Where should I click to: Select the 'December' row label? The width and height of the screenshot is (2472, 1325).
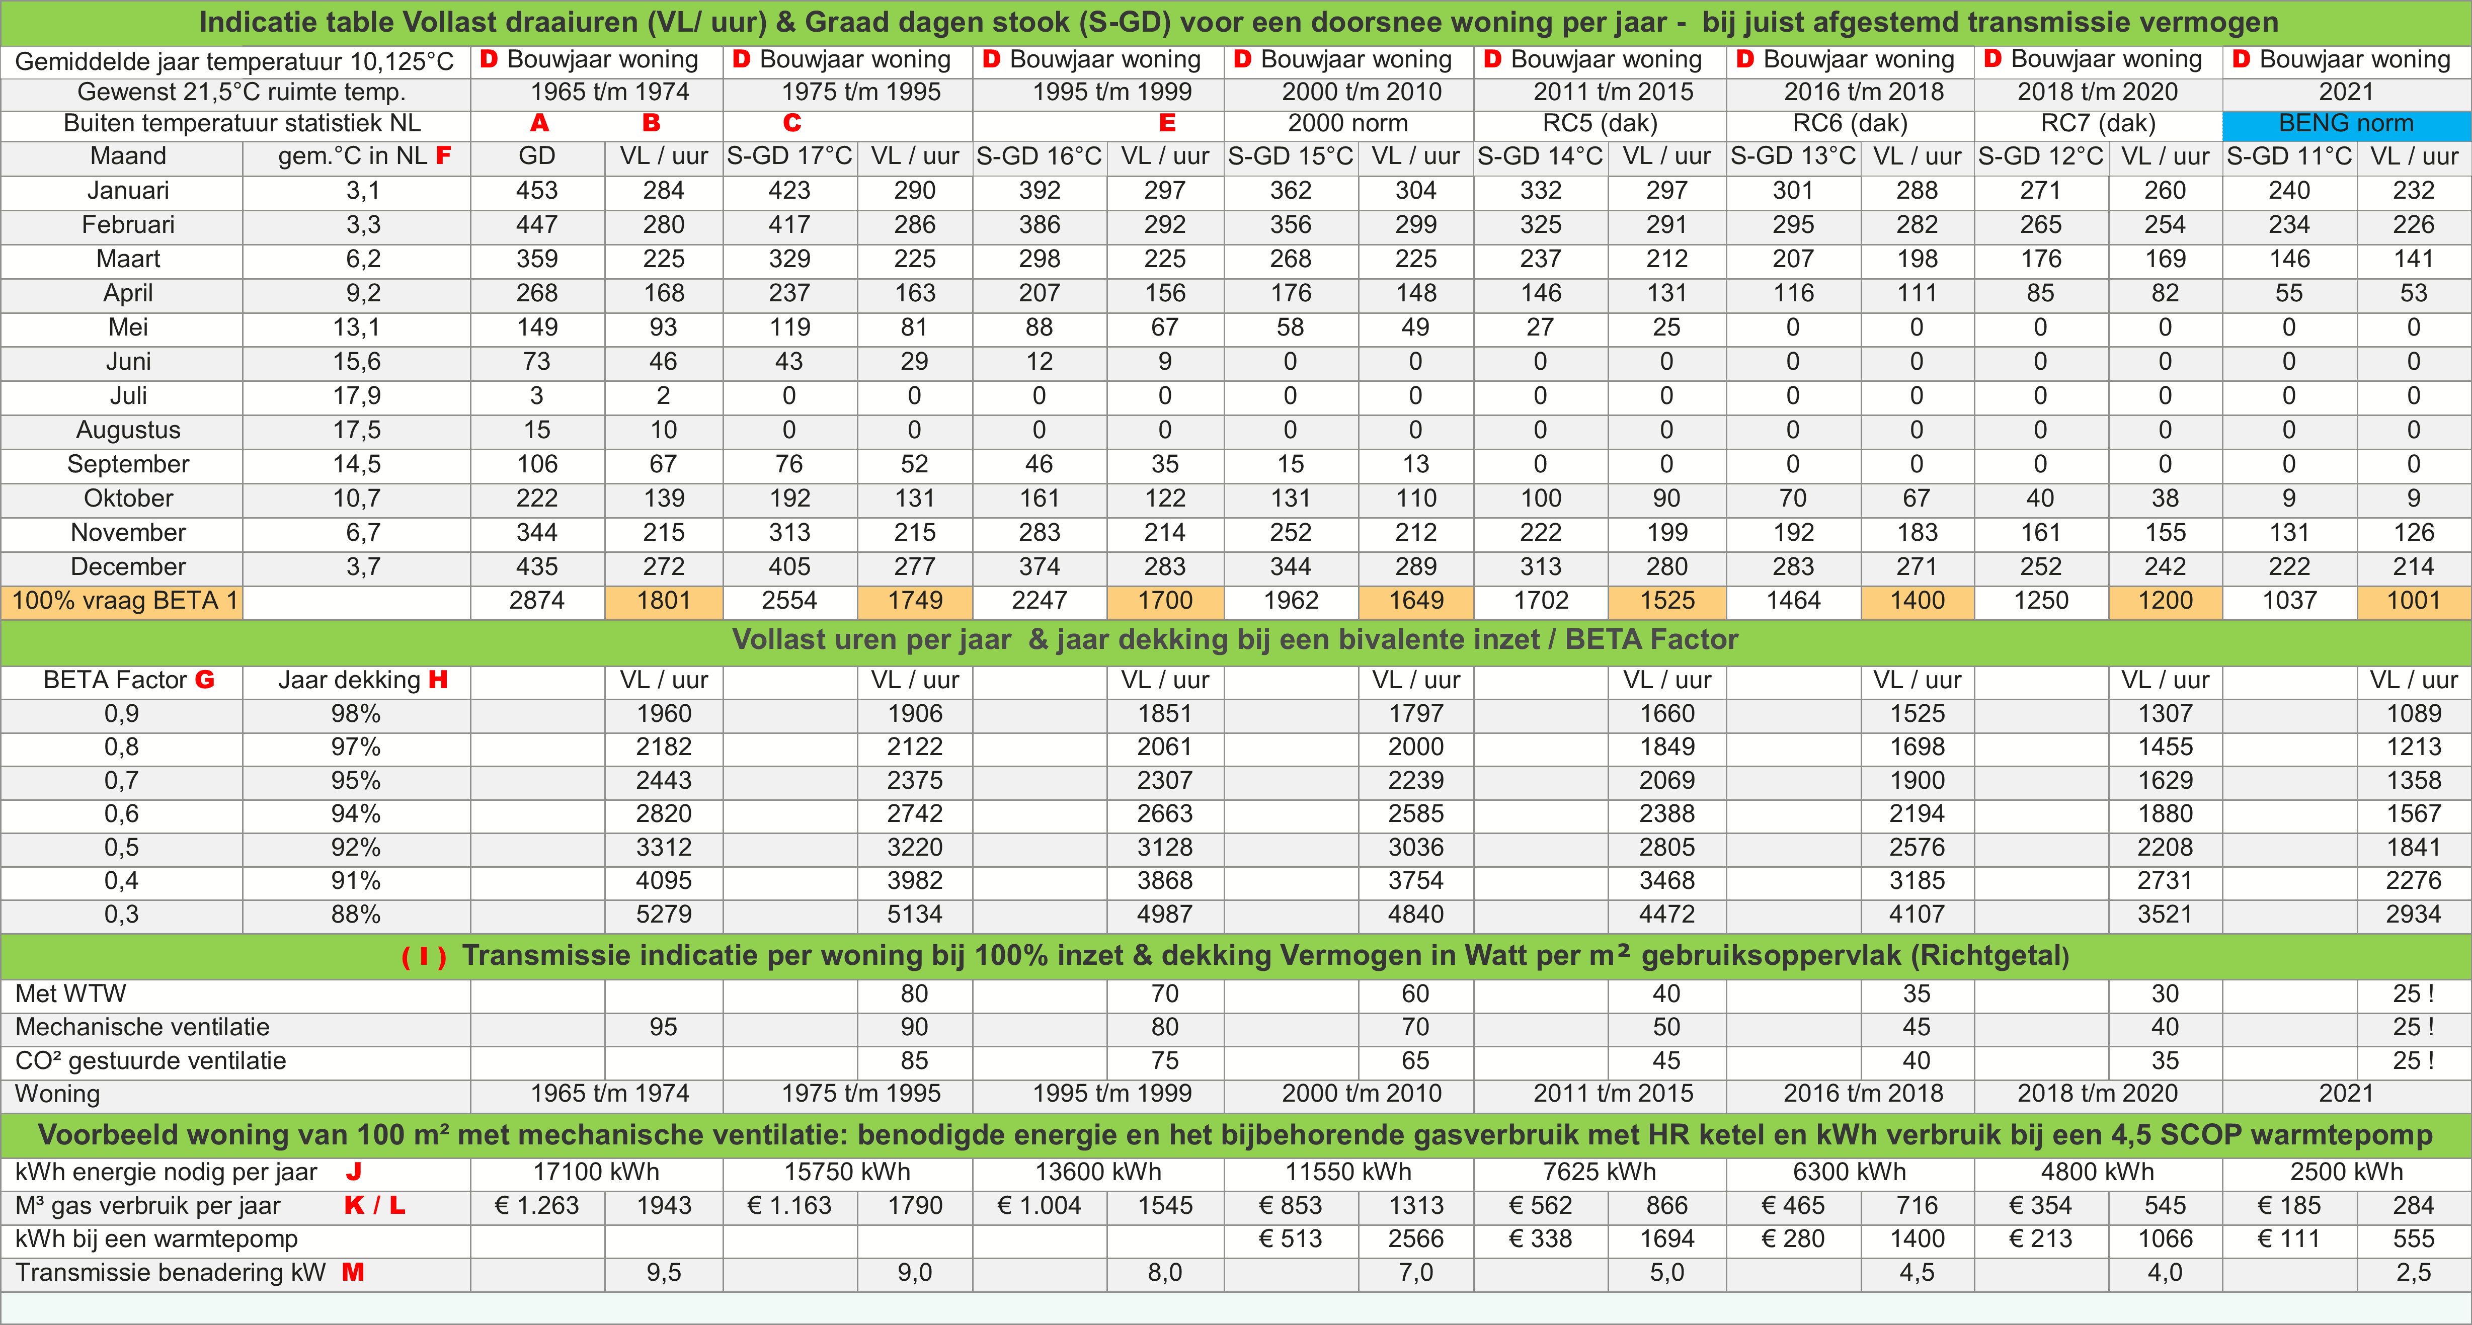coord(122,568)
